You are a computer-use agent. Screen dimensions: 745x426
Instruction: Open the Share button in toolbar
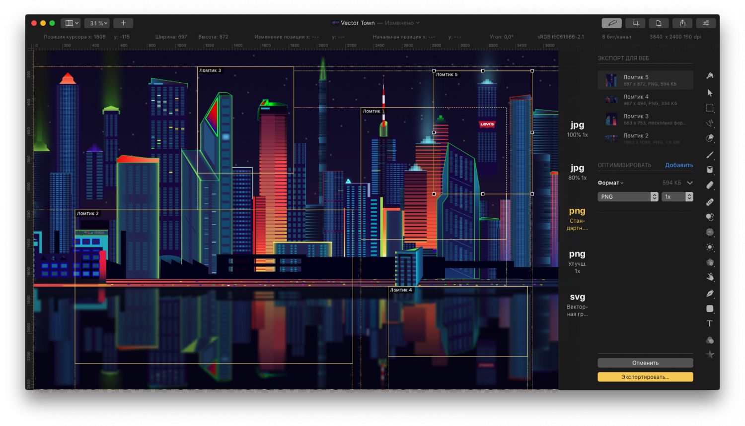click(682, 23)
